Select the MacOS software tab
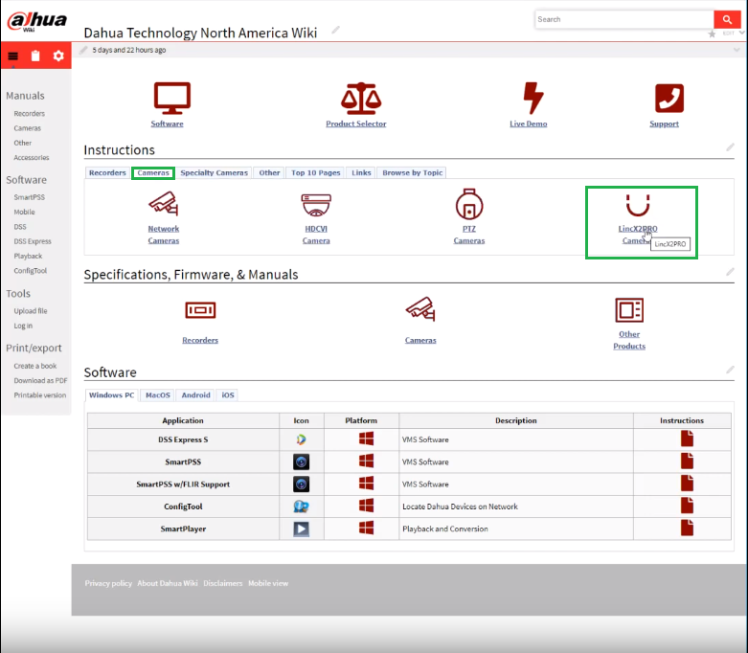Screen dimensions: 748x653 click(157, 394)
